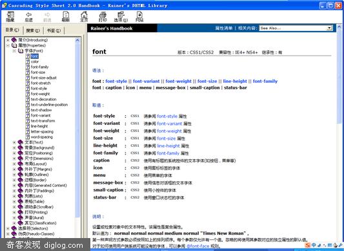The height and width of the screenshot is (251, 344).
Task: Open the Classification tree item
Action: click(41, 223)
